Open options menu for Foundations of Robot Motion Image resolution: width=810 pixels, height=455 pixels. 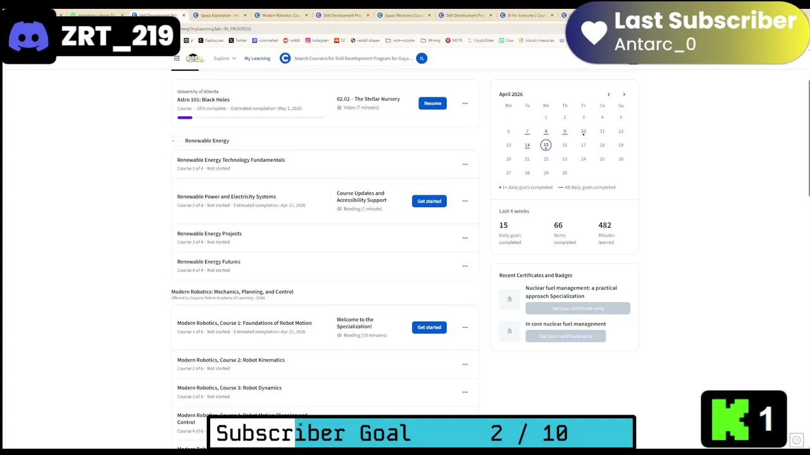pyautogui.click(x=465, y=327)
